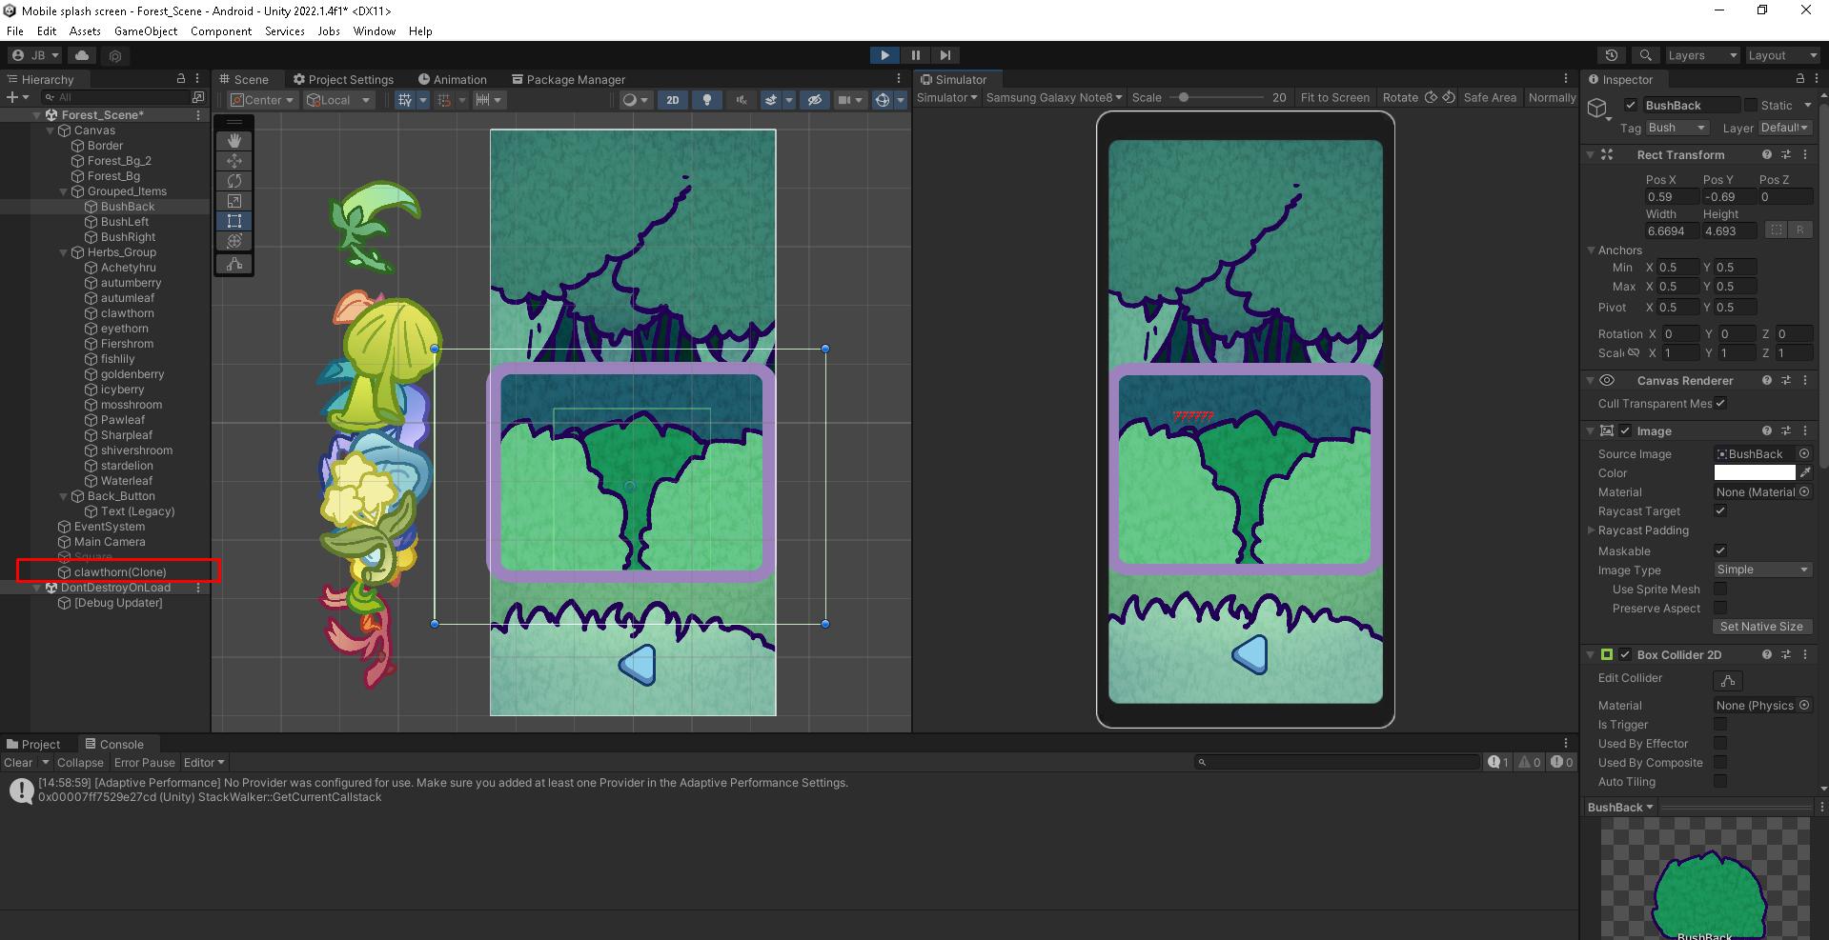Switch to the Project Settings tab

(x=343, y=79)
